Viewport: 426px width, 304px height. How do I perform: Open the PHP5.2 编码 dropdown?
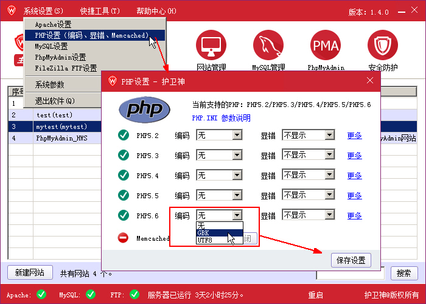click(x=237, y=135)
